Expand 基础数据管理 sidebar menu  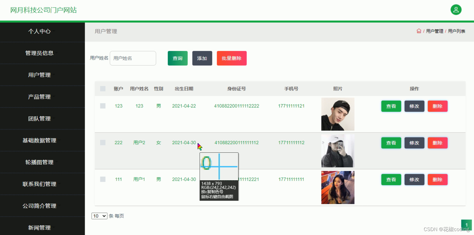point(39,140)
